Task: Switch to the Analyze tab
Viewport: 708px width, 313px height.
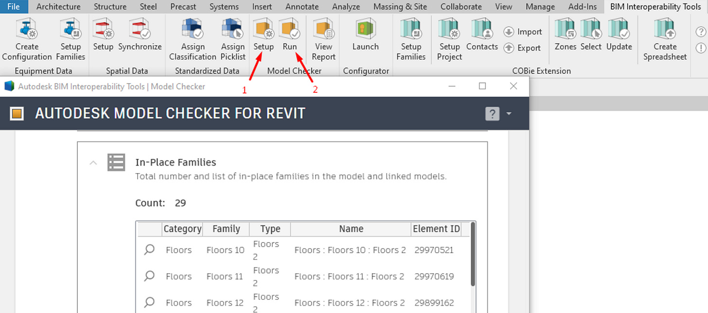Action: click(x=346, y=7)
